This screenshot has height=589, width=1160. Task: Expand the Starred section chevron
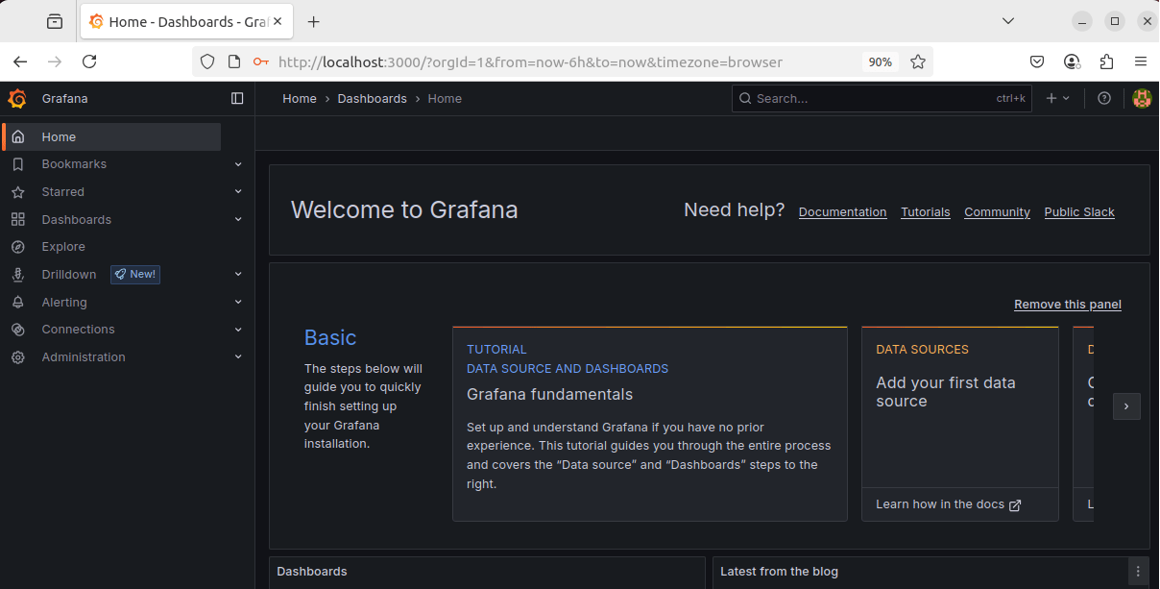[238, 192]
